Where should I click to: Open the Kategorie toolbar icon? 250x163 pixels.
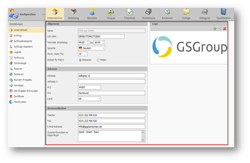coord(205,14)
